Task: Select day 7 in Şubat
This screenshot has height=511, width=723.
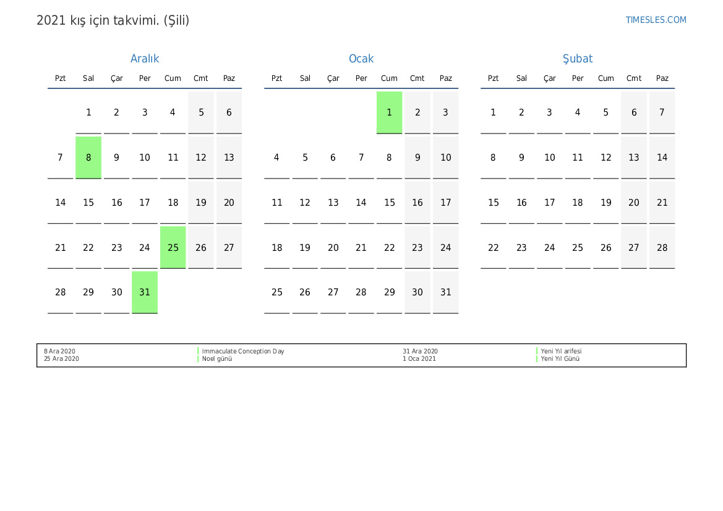Action: click(x=662, y=112)
